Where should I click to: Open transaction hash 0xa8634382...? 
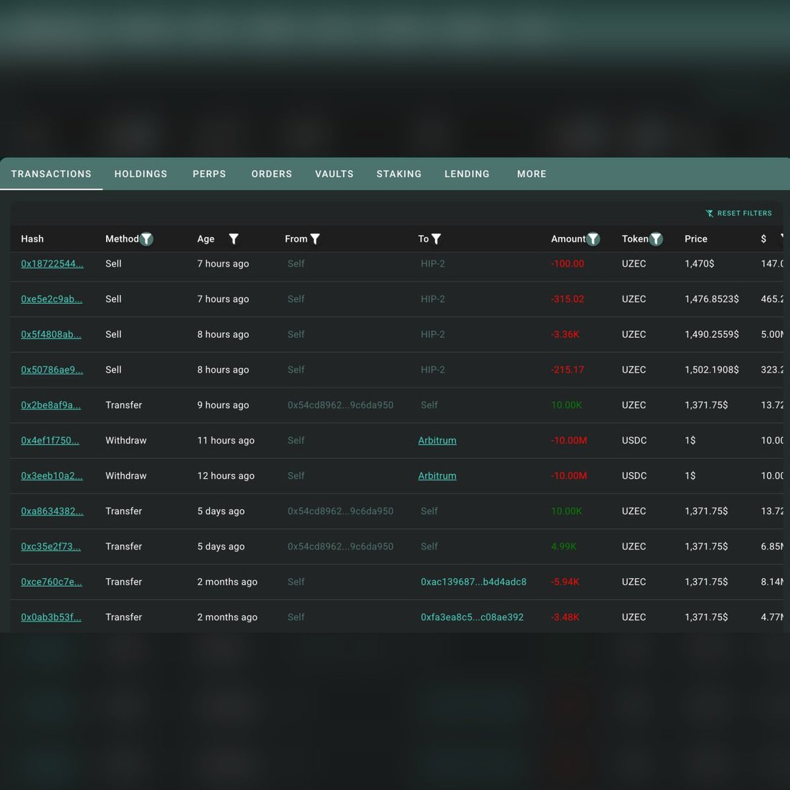(52, 511)
